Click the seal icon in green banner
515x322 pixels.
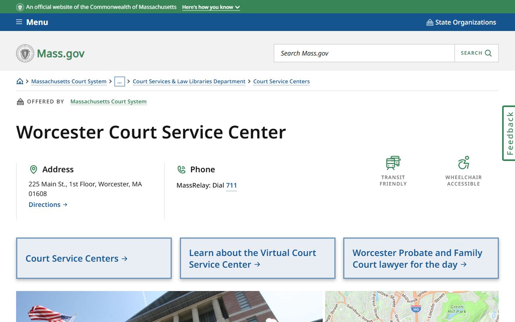[x=20, y=7]
